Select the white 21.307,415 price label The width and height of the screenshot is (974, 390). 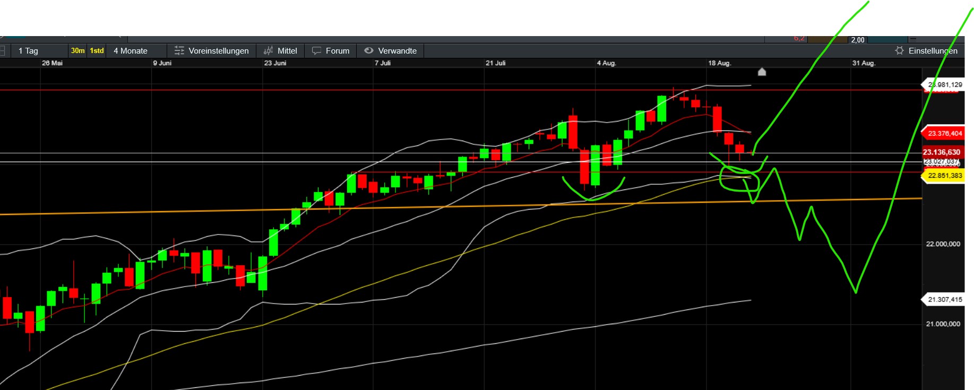click(x=943, y=300)
